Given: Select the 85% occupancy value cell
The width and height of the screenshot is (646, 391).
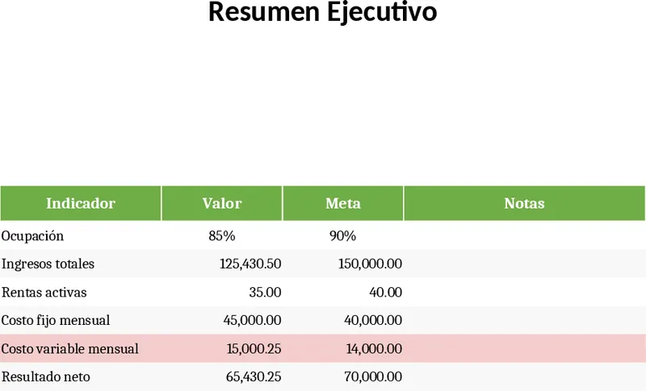Looking at the screenshot, I should (221, 236).
